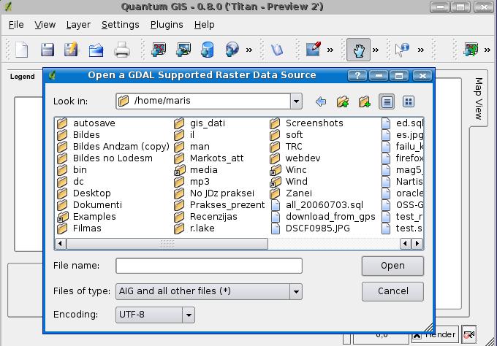Open the Encoding UTF-8 dropdown
Viewport: 497px width, 346px height.
(x=189, y=315)
